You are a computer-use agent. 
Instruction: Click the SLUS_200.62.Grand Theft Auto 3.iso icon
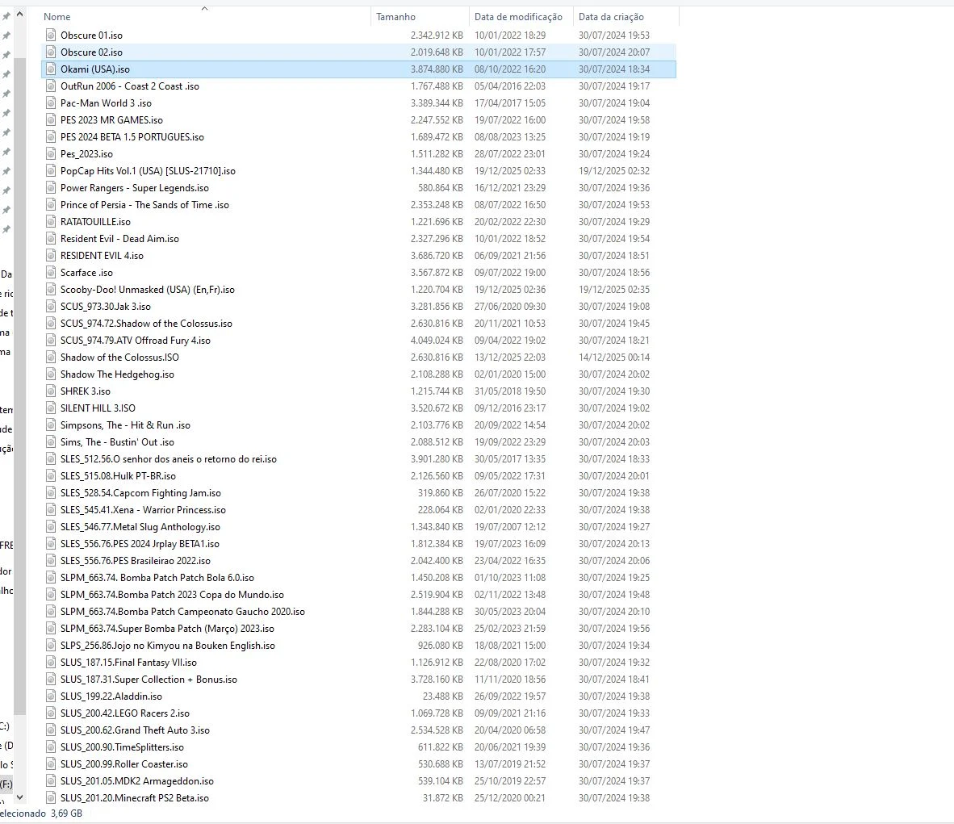tap(51, 730)
